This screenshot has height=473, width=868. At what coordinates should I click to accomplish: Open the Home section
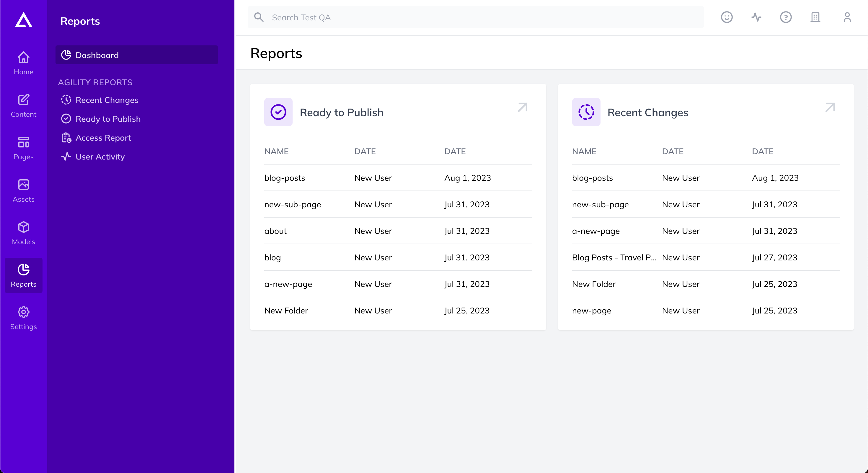[24, 63]
